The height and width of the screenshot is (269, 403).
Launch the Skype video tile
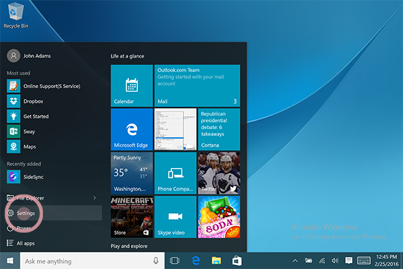[175, 217]
